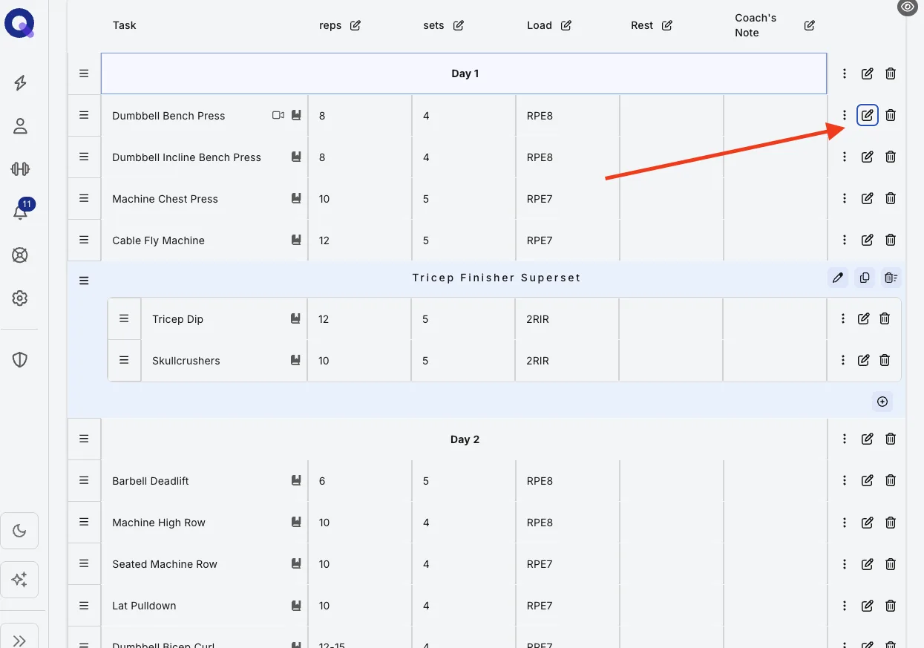This screenshot has height=648, width=924.
Task: Click the app logo in the sidebar
Action: point(19,23)
